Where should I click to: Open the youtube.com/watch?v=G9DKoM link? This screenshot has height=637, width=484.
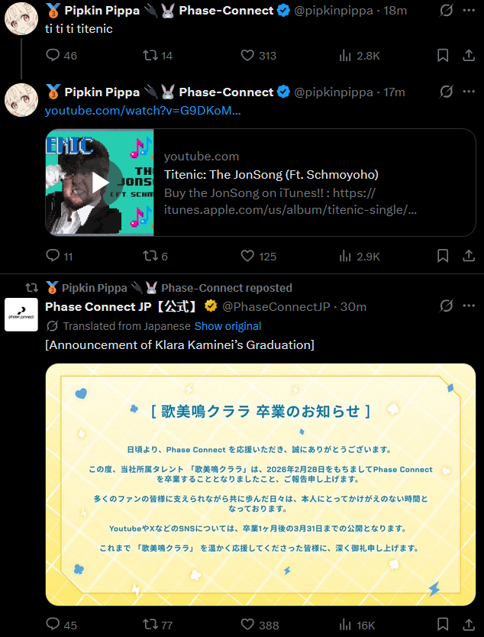click(x=143, y=111)
